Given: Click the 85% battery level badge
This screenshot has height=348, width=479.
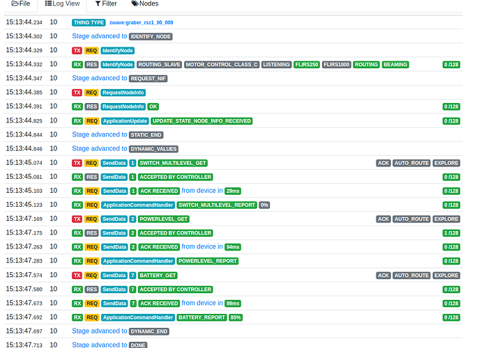Looking at the screenshot, I should pyautogui.click(x=236, y=317).
